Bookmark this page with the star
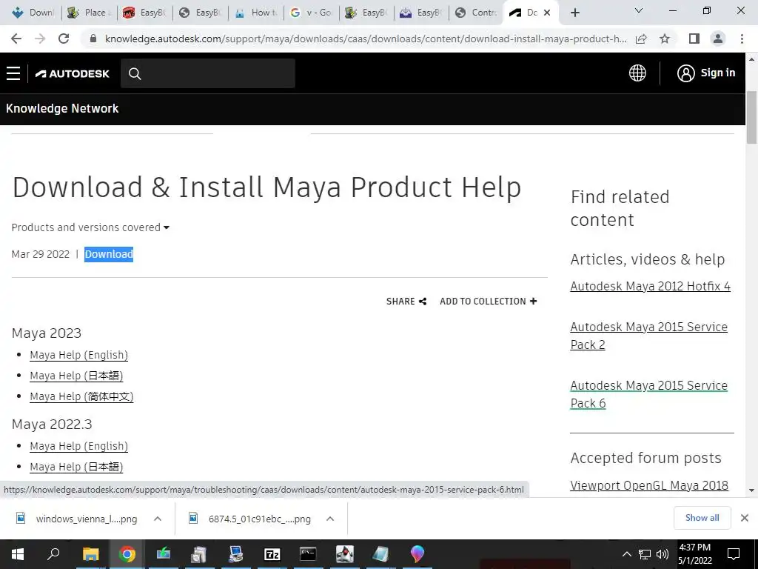Viewport: 758px width, 569px height. [x=665, y=39]
